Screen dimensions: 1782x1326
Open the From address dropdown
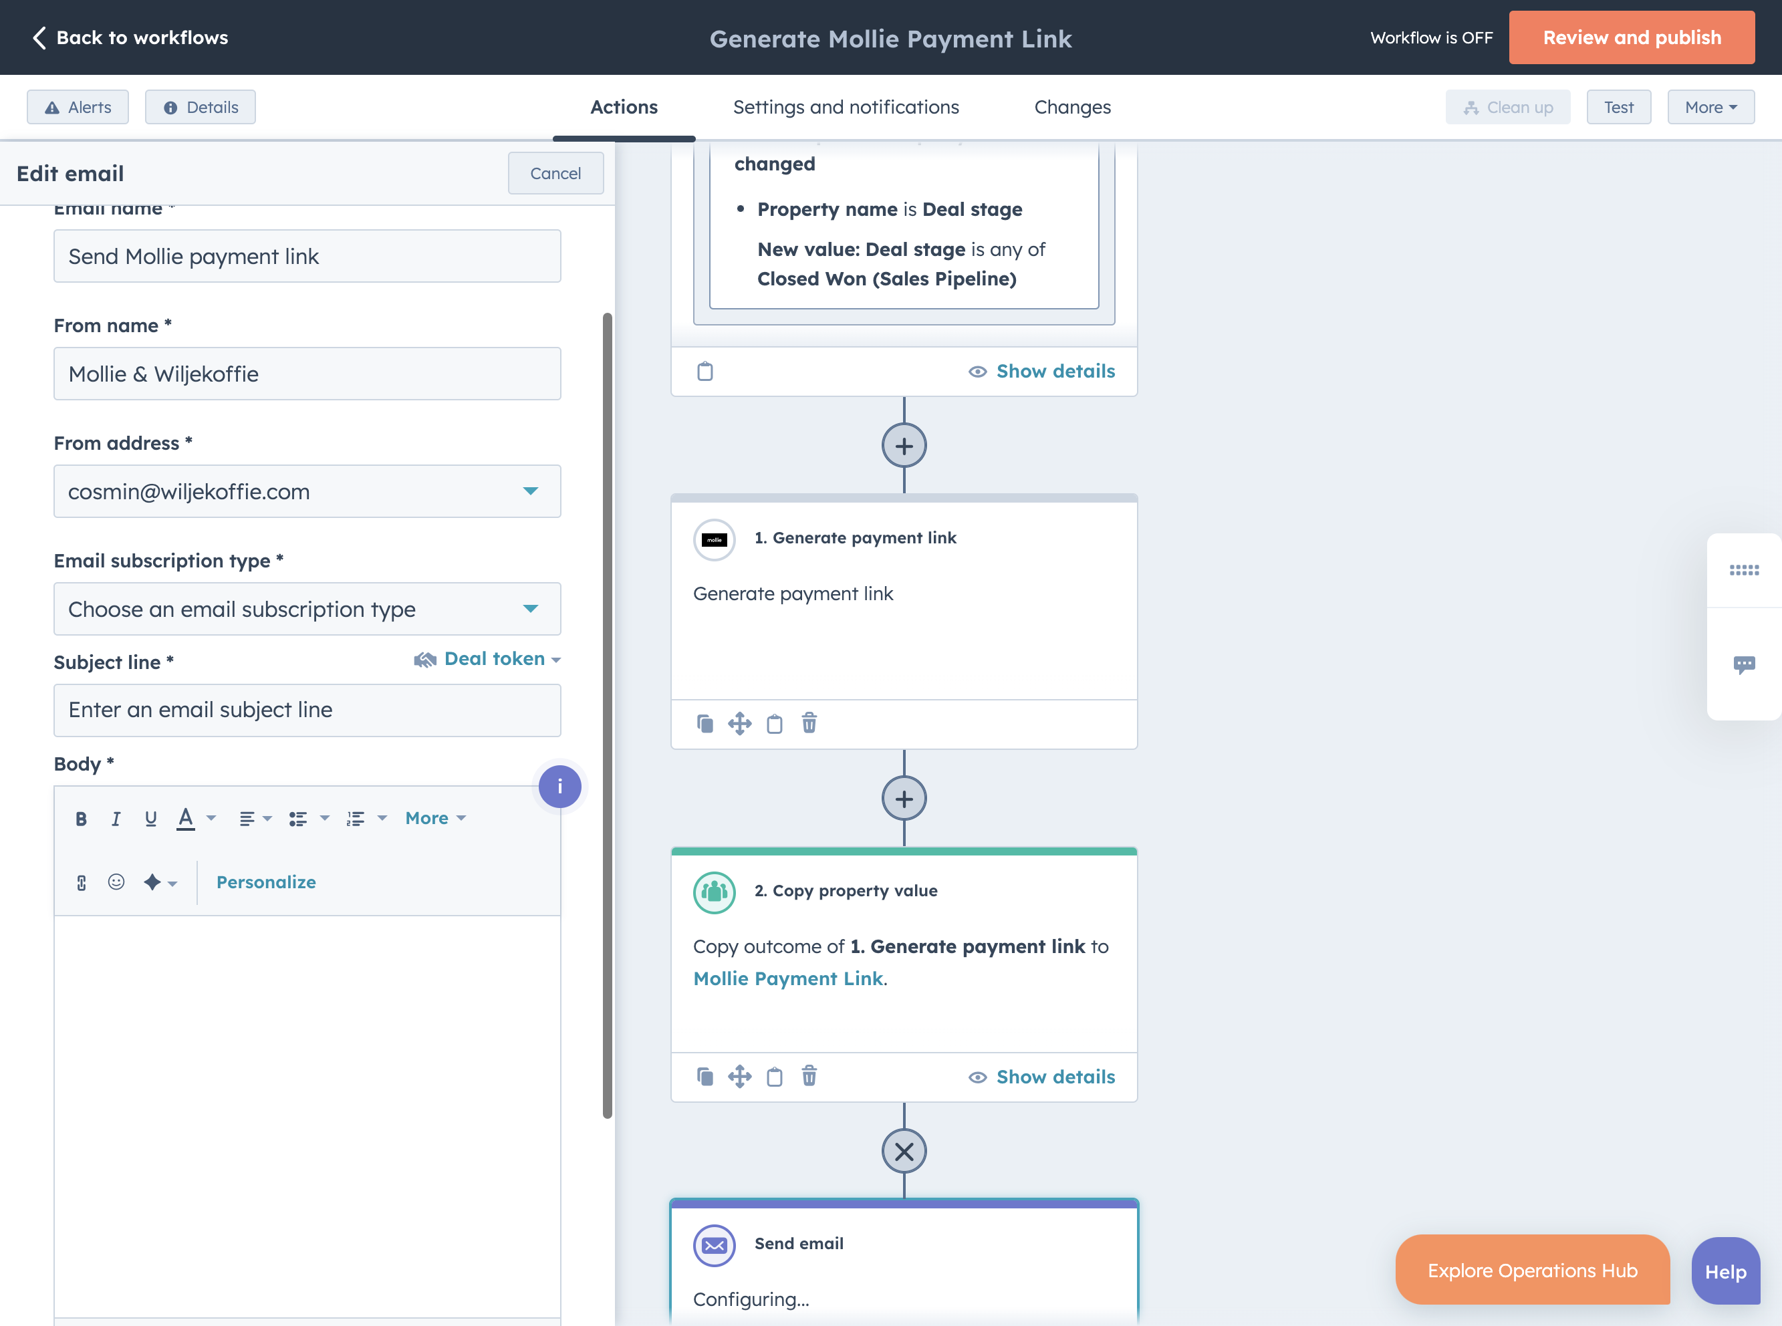tap(307, 491)
